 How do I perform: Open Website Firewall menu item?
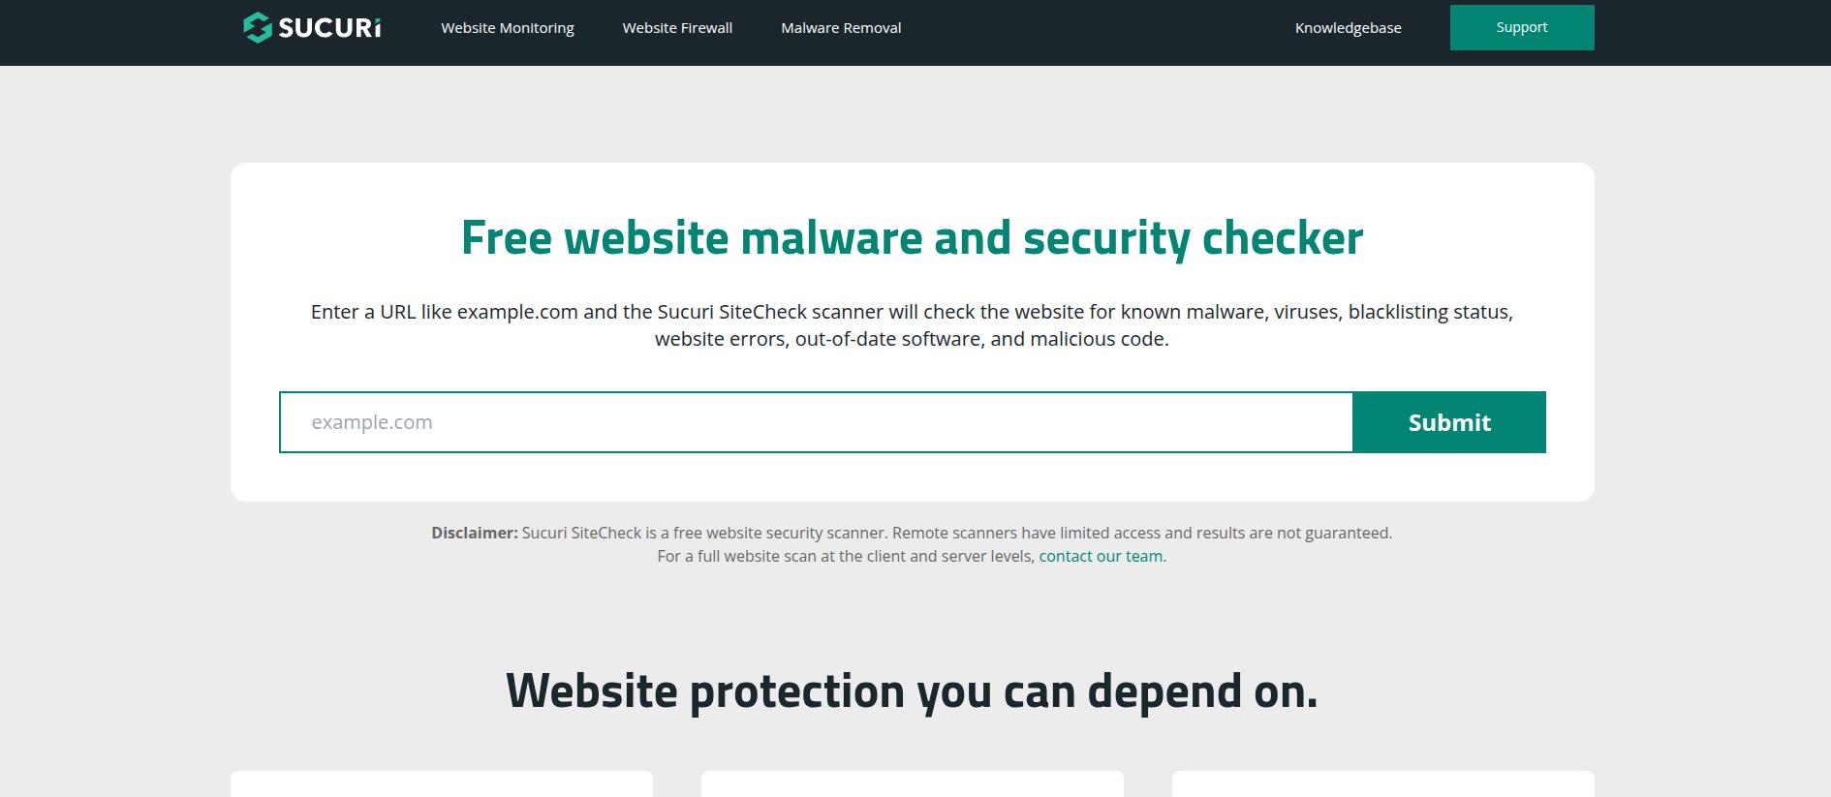pyautogui.click(x=677, y=28)
